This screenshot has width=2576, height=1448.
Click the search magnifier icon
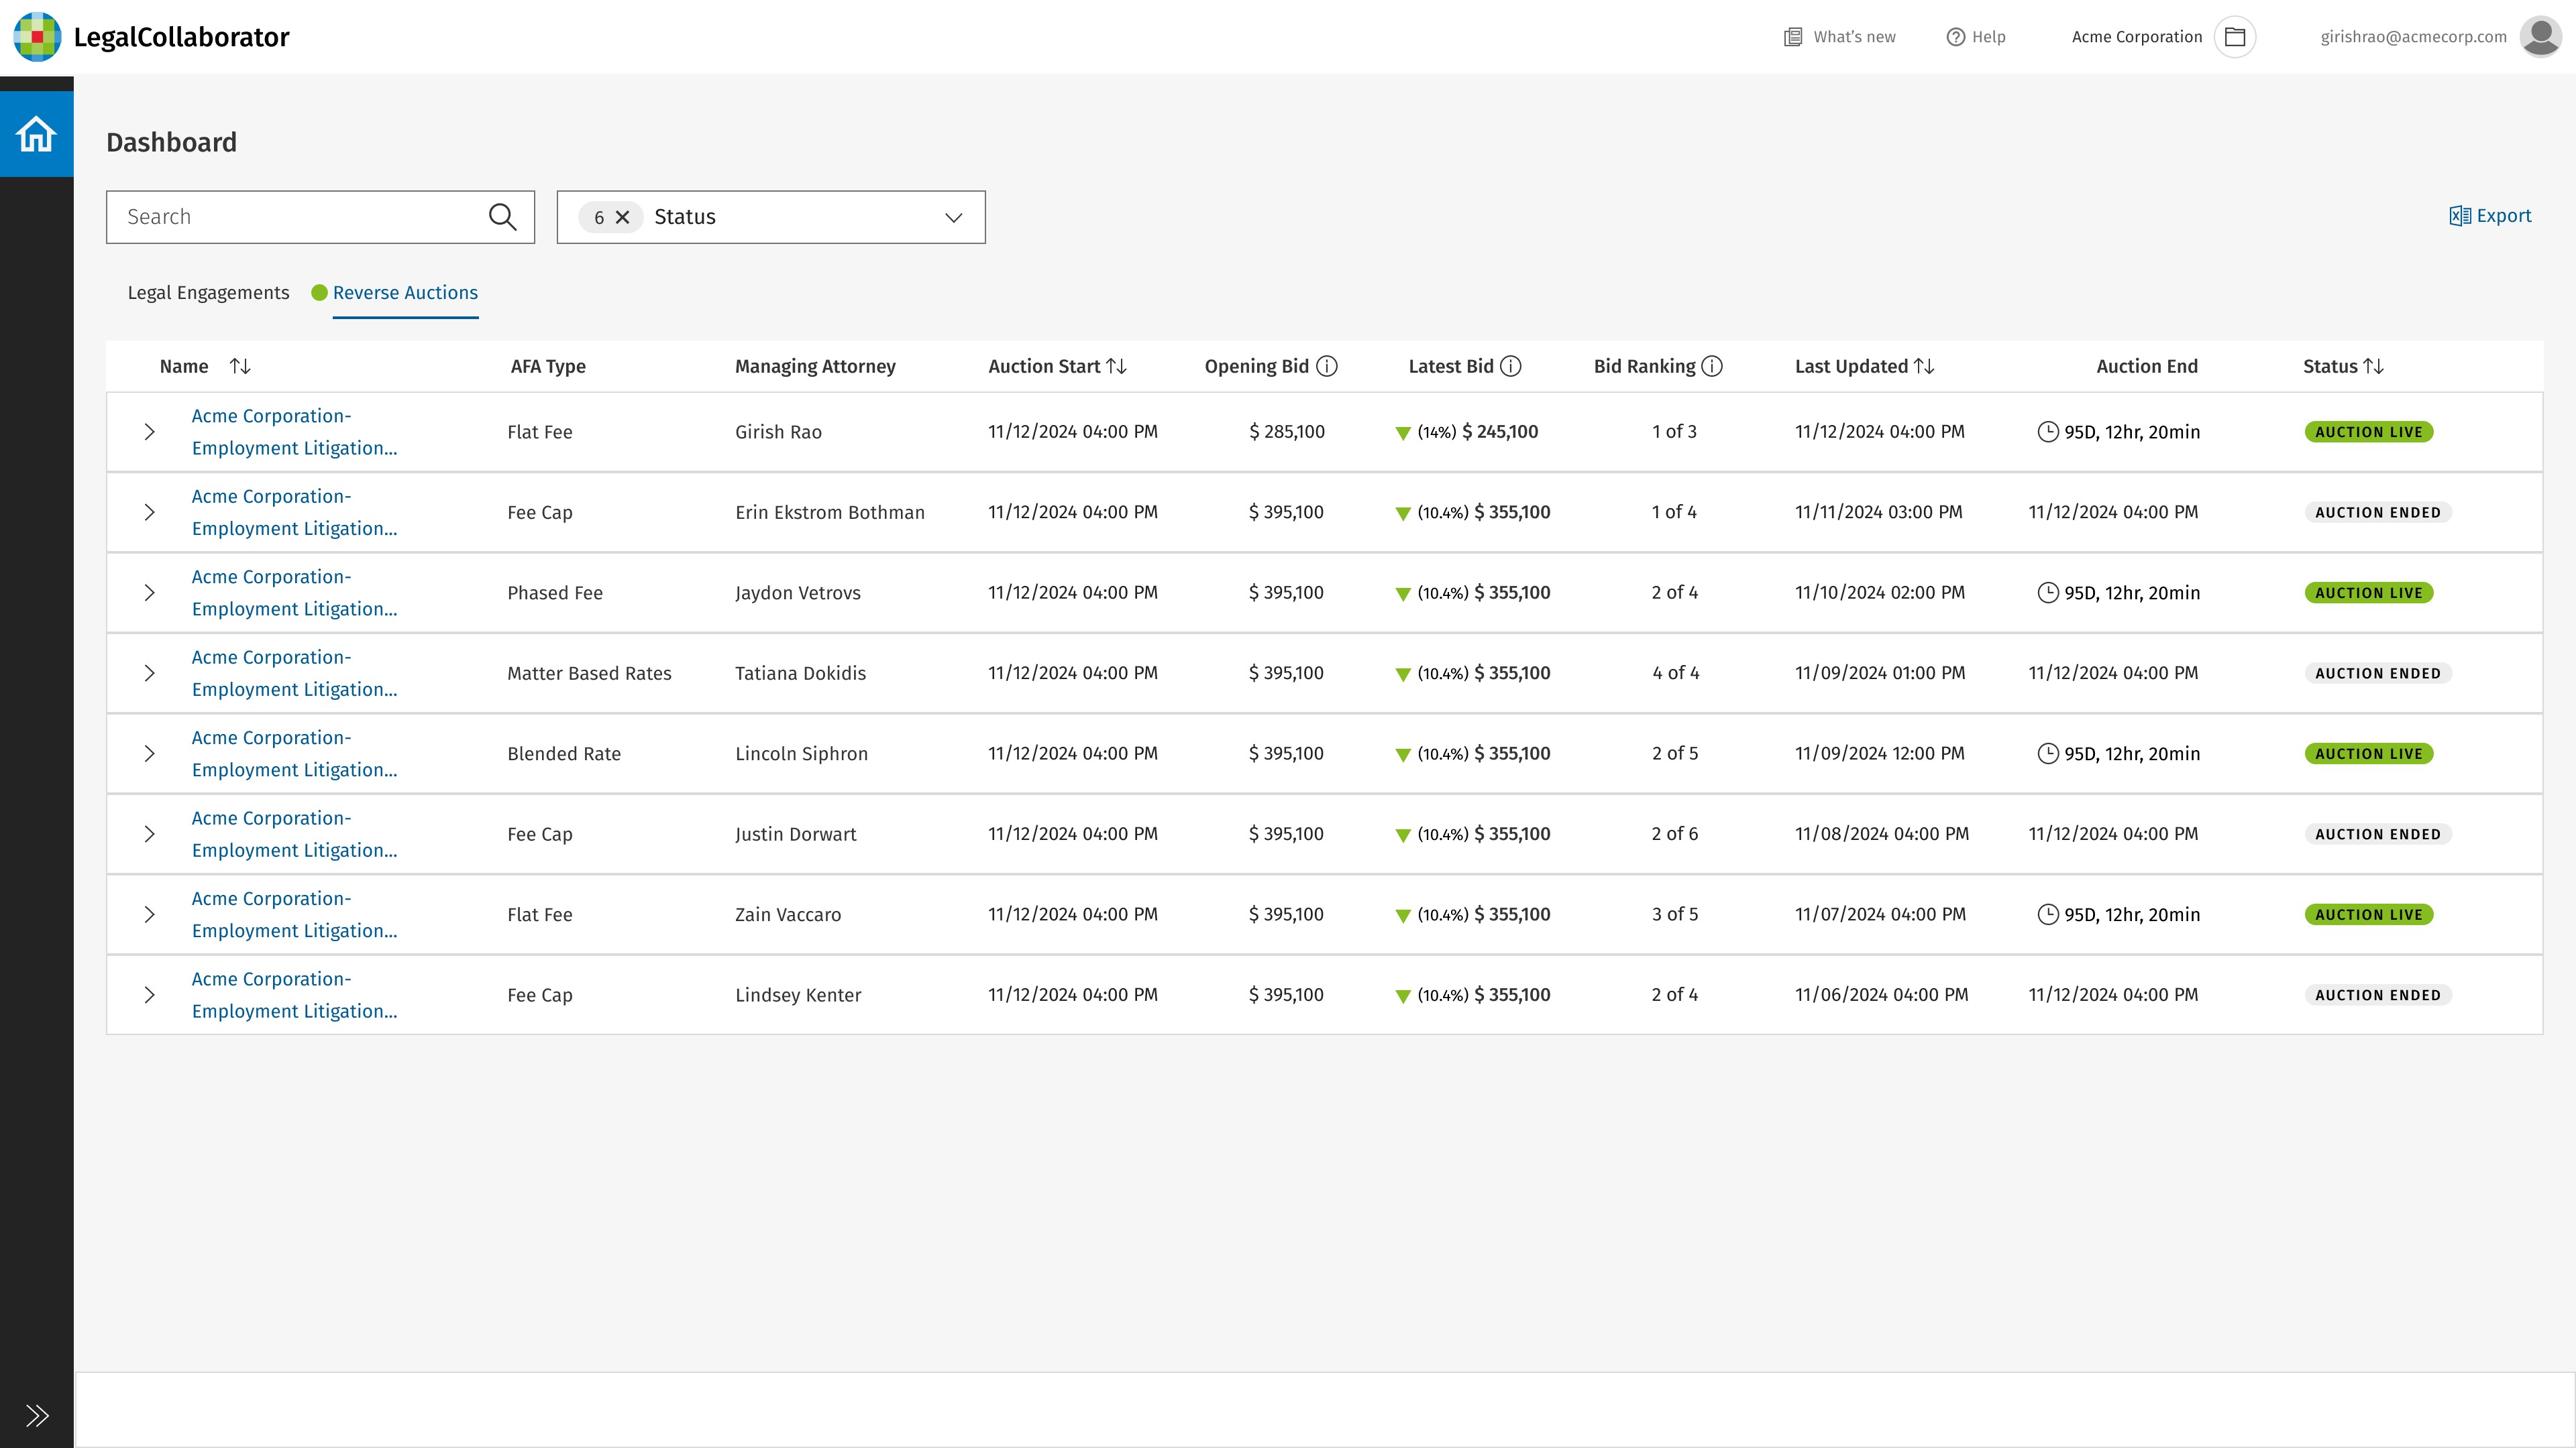tap(502, 217)
